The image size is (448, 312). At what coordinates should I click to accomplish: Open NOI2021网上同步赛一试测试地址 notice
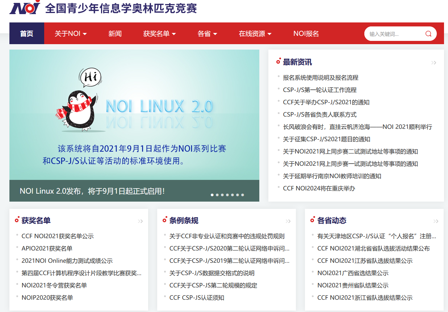tap(351, 164)
